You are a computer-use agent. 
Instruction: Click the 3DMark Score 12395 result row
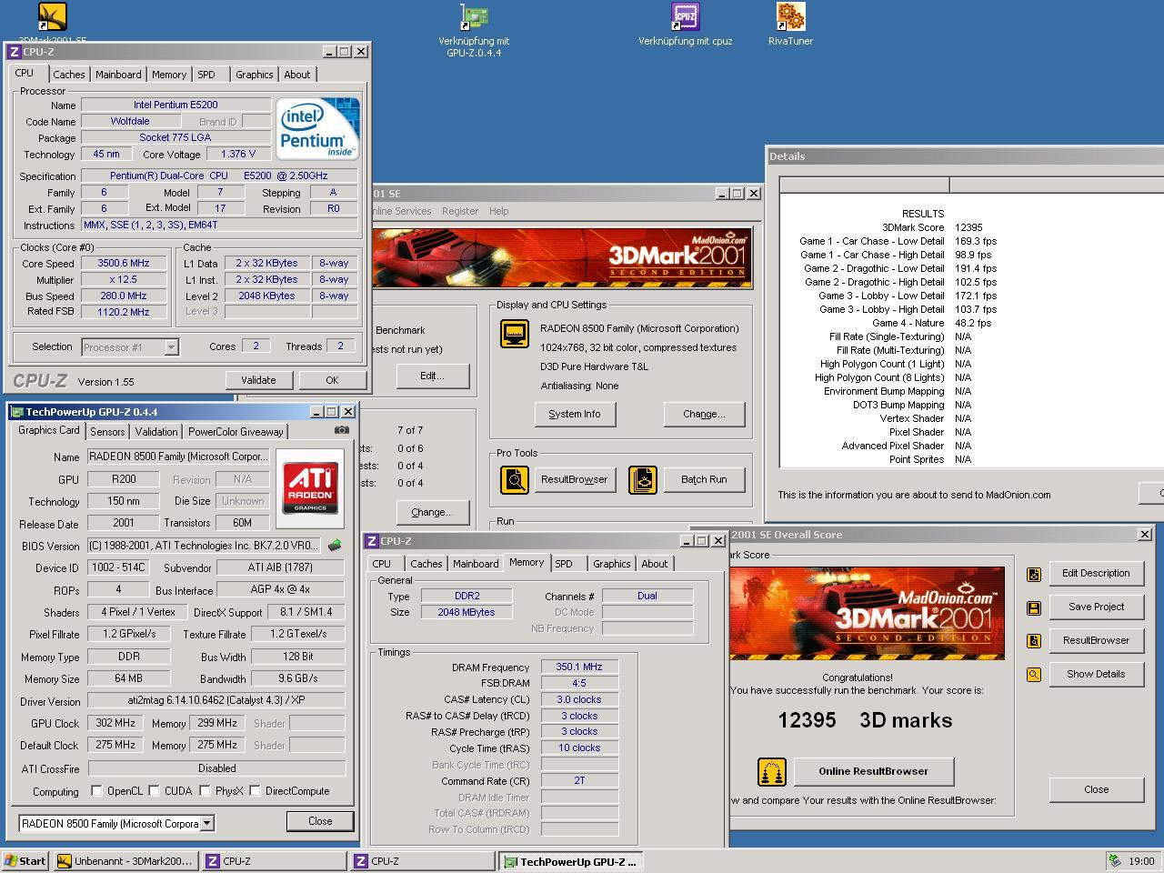pos(931,227)
